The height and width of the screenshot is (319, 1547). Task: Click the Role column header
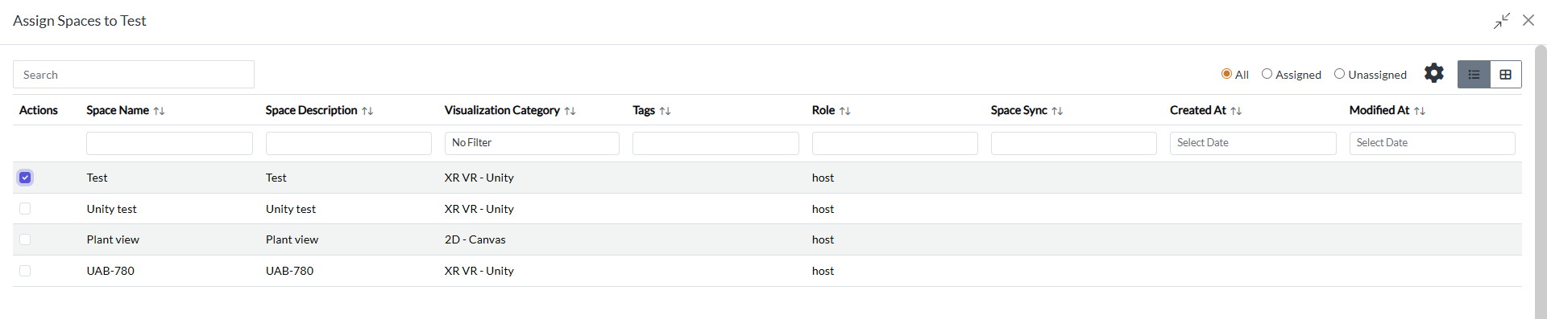point(823,110)
